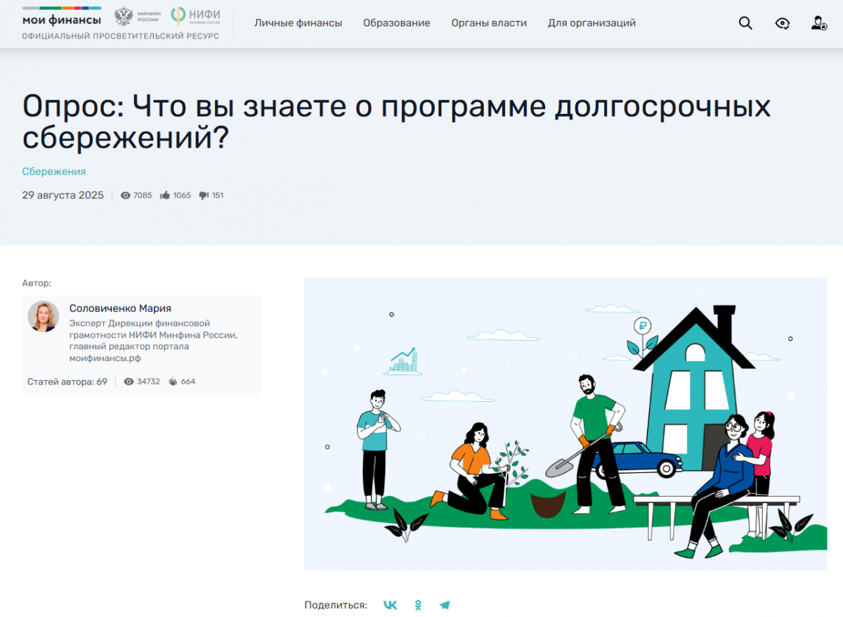Open the Для организаций menu item
Screen dimensions: 843x617
[x=592, y=23]
